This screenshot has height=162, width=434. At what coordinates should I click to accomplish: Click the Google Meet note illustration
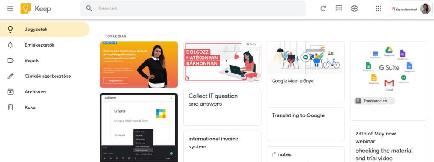[306, 58]
